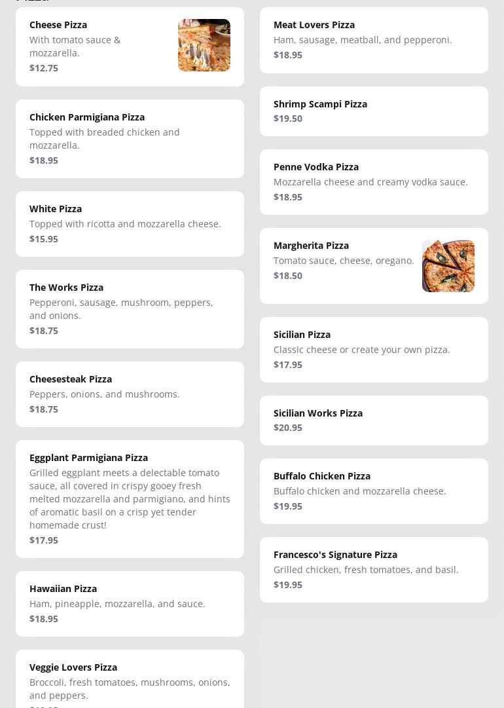Pick the Penne Vodka Pizza item
Screen dimensions: 504x708
point(374,182)
